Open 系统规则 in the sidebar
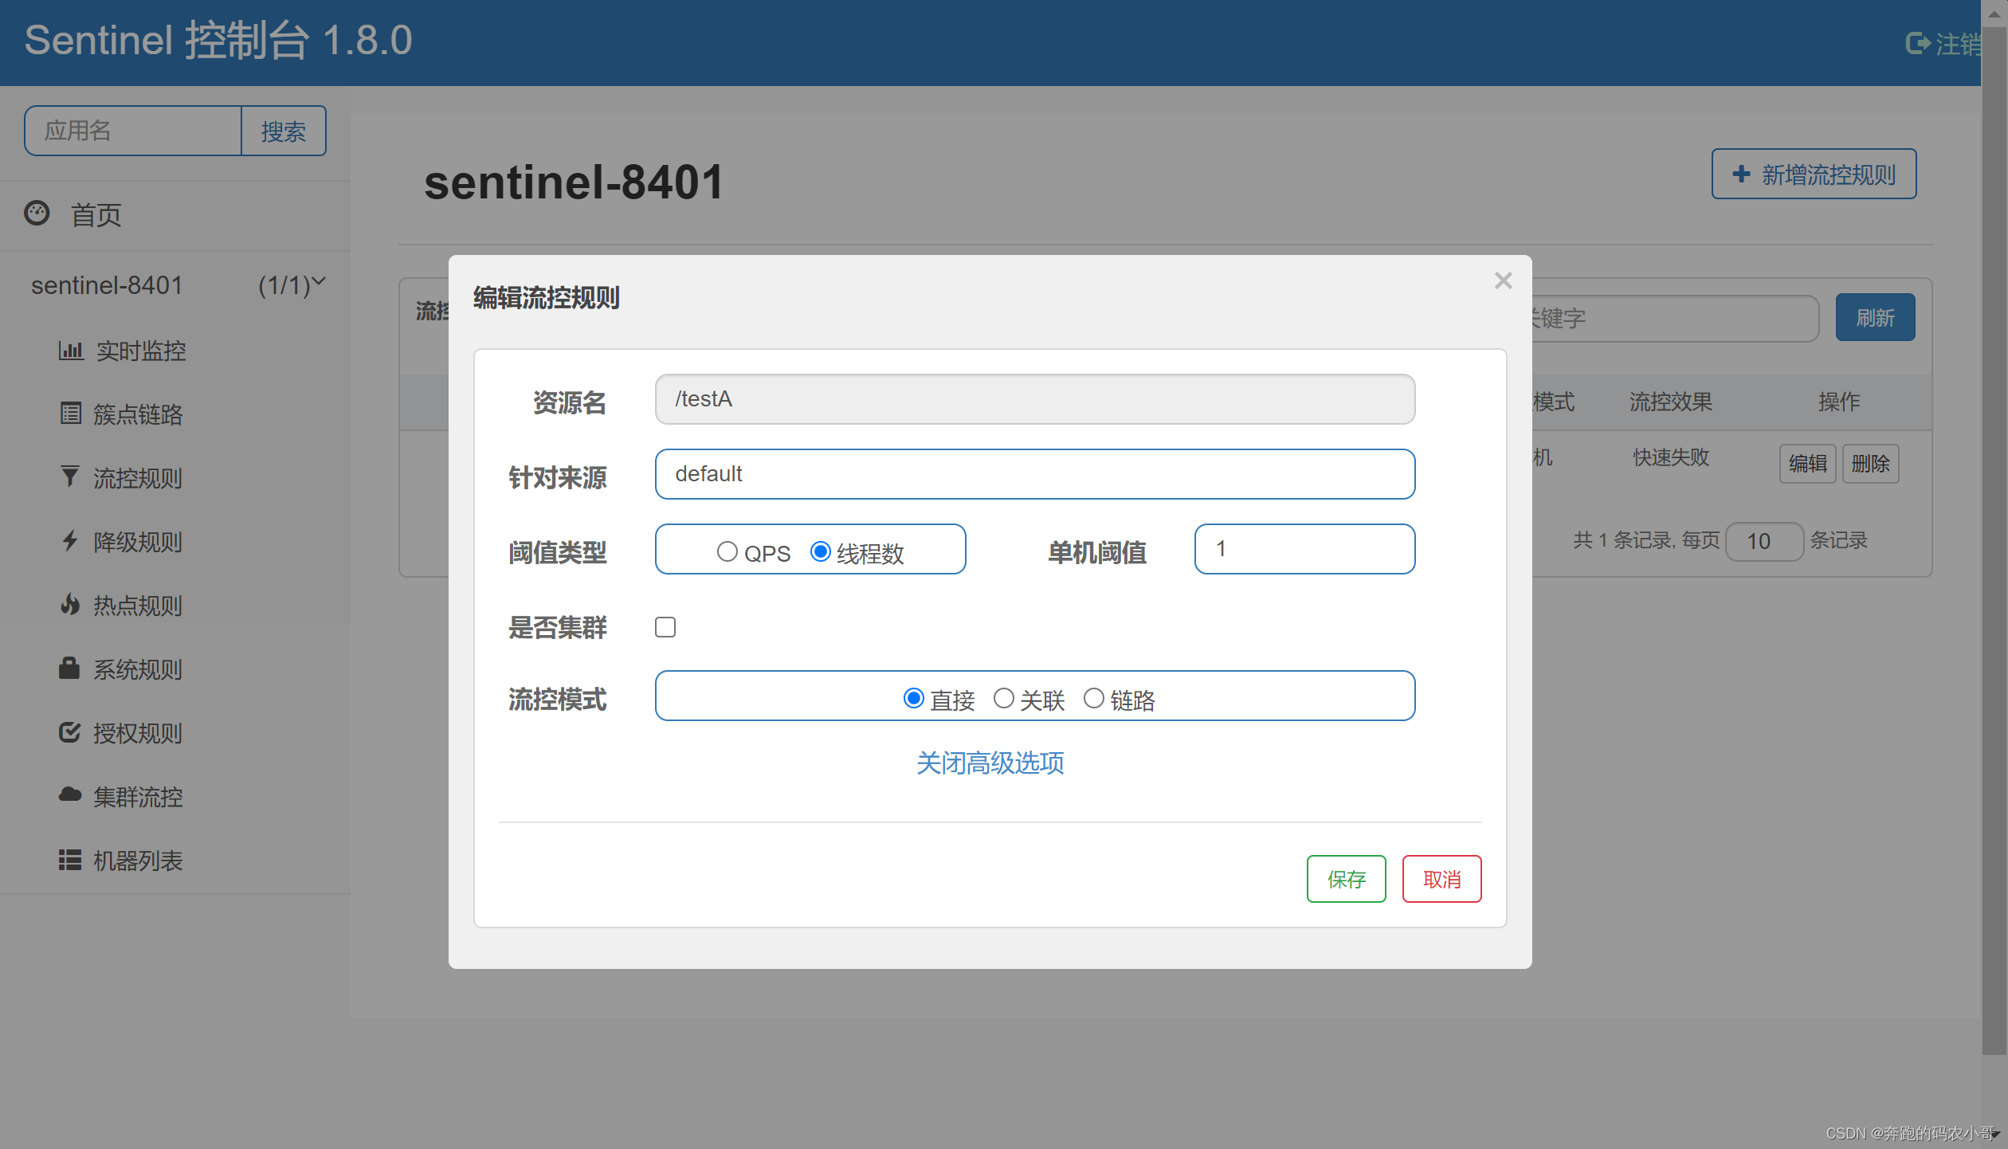 (x=138, y=669)
